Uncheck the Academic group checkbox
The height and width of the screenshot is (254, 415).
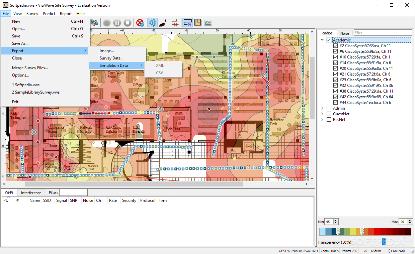coord(329,40)
